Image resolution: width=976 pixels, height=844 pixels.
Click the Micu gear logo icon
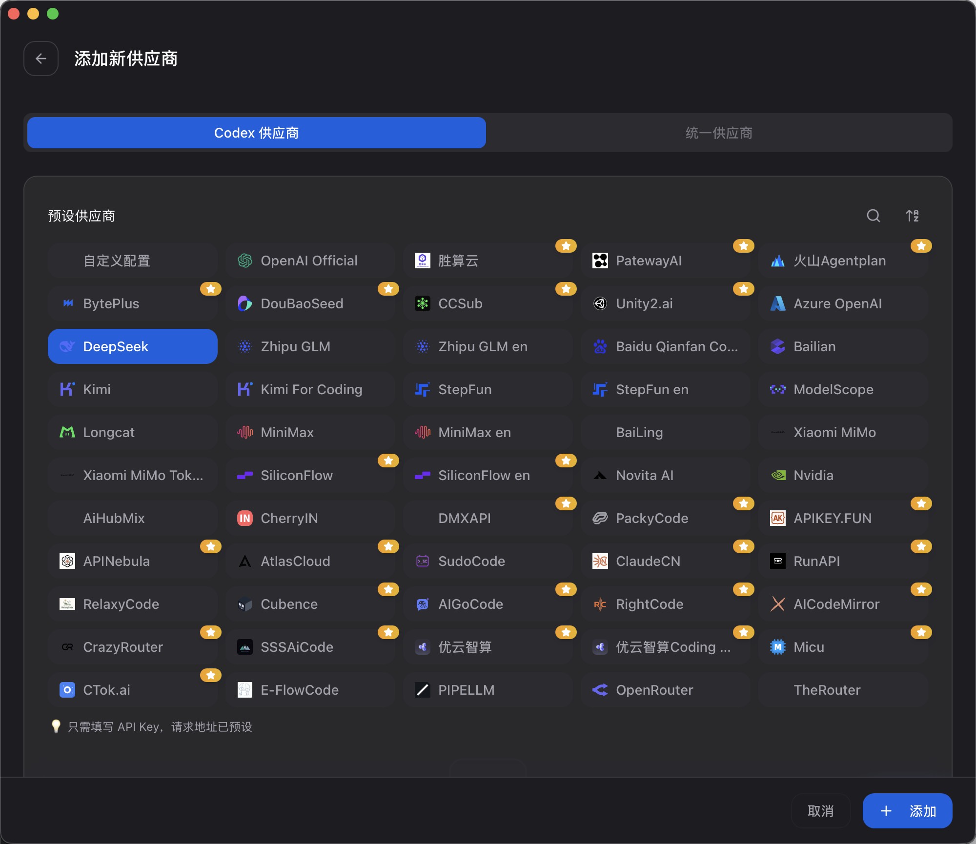coord(778,647)
